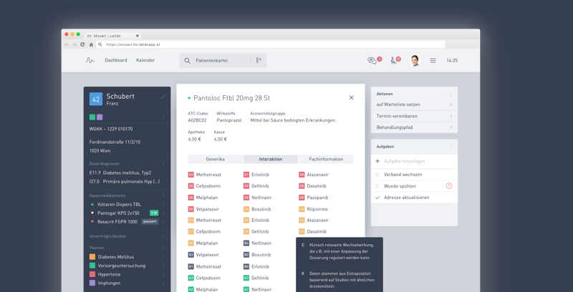
Task: Click D1 badge next to first Erlotinib
Action: 246,175
